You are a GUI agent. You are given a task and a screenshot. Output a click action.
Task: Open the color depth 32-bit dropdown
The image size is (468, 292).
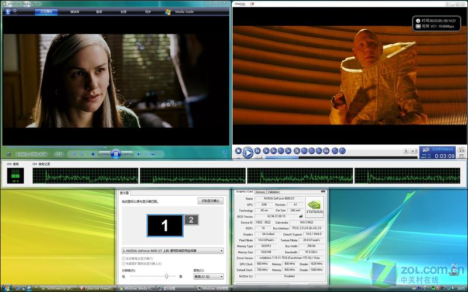tap(208, 276)
